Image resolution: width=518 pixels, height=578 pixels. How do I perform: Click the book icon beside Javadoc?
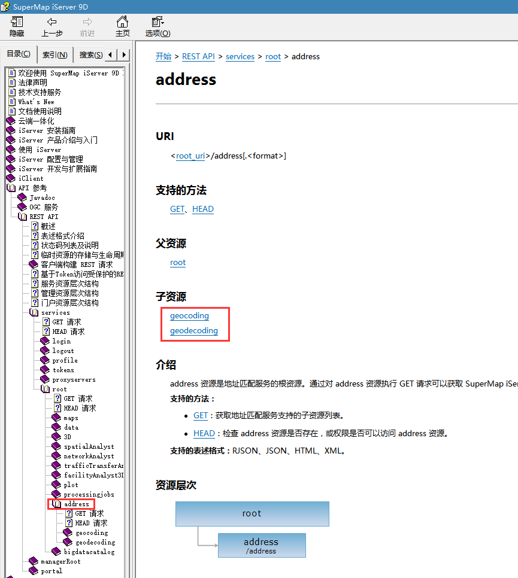[22, 197]
